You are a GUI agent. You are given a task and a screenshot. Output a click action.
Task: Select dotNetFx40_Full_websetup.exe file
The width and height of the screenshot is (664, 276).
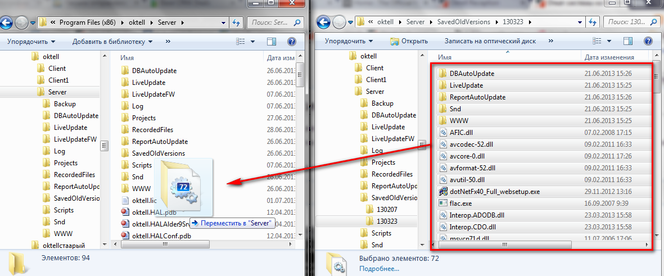coord(494,191)
